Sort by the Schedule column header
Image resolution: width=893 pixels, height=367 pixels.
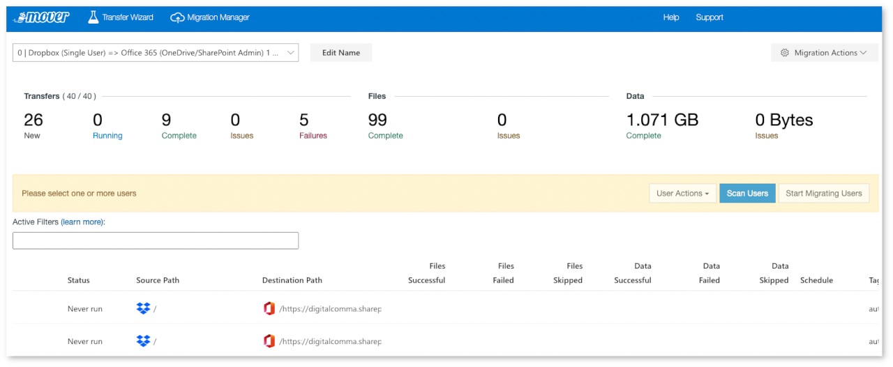tap(817, 281)
